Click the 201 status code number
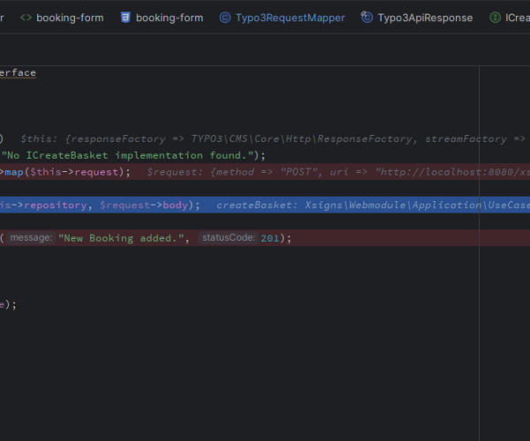 pos(270,238)
